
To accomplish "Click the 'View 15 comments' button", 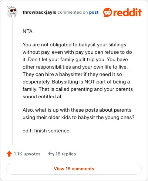I will click(x=74, y=169).
